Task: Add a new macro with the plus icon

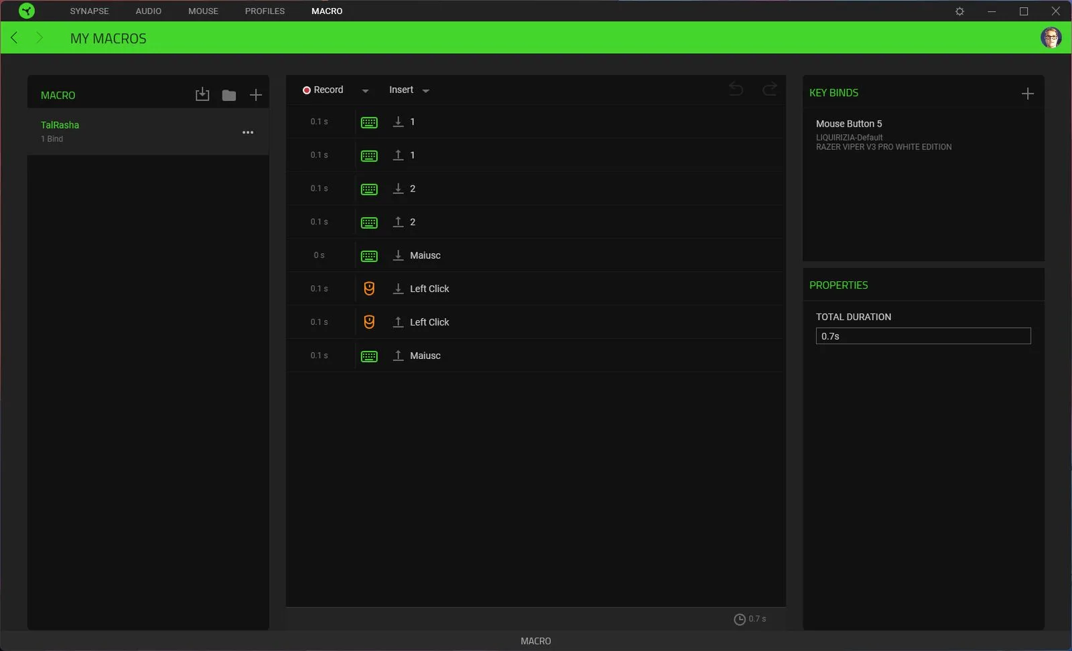Action: pos(256,95)
